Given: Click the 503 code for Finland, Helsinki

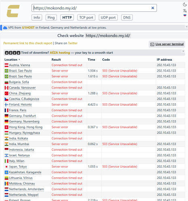Looking at the screenshot, I should click(x=120, y=105).
